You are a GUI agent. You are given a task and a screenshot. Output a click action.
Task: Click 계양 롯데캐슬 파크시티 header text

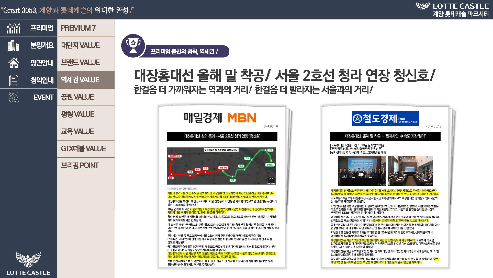click(461, 14)
